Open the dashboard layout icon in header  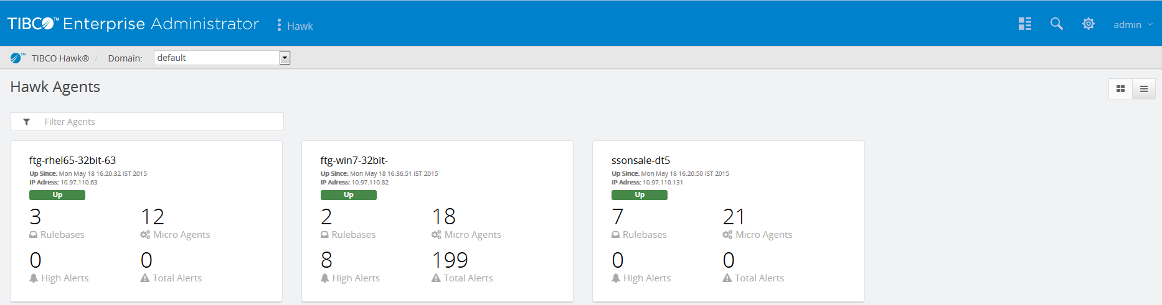tap(1024, 24)
